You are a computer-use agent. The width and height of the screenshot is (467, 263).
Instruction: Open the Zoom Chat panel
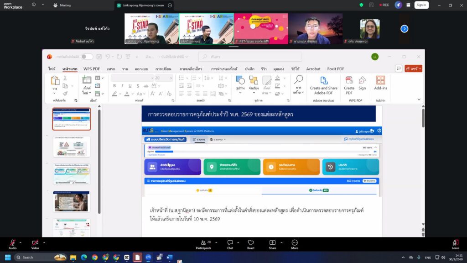click(x=230, y=242)
